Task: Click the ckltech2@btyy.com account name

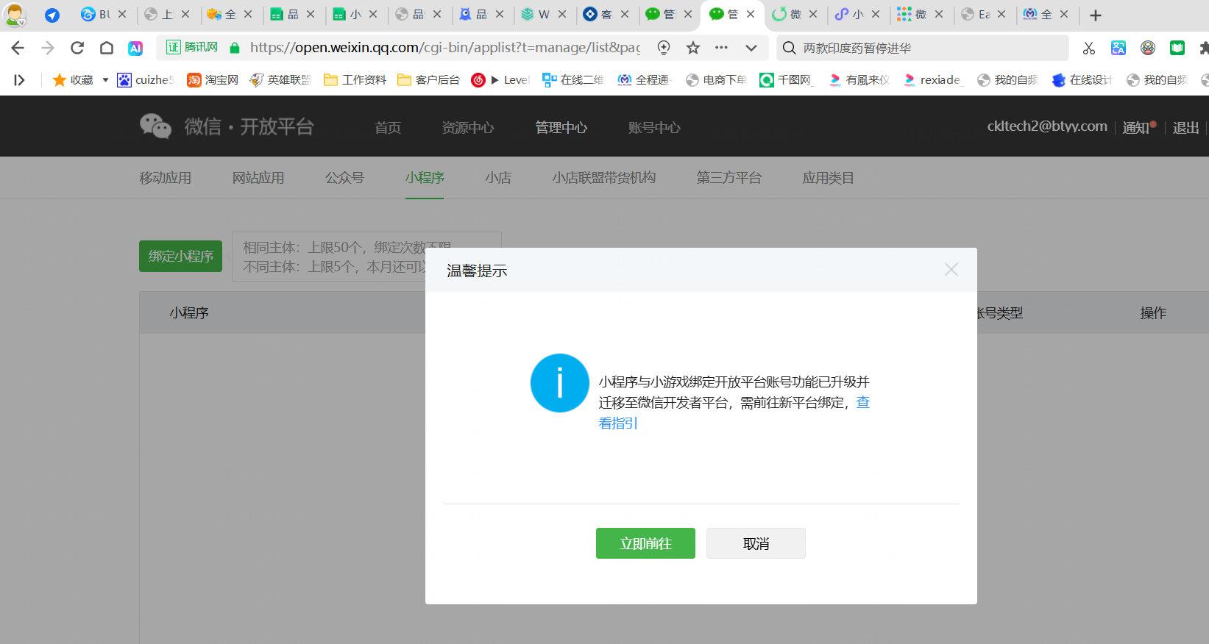Action: pos(1047,126)
